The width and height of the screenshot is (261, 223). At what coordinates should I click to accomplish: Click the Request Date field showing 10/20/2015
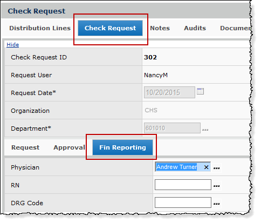(169, 92)
